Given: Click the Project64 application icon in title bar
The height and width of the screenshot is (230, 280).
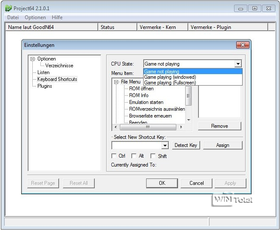Looking at the screenshot, I should pos(8,8).
